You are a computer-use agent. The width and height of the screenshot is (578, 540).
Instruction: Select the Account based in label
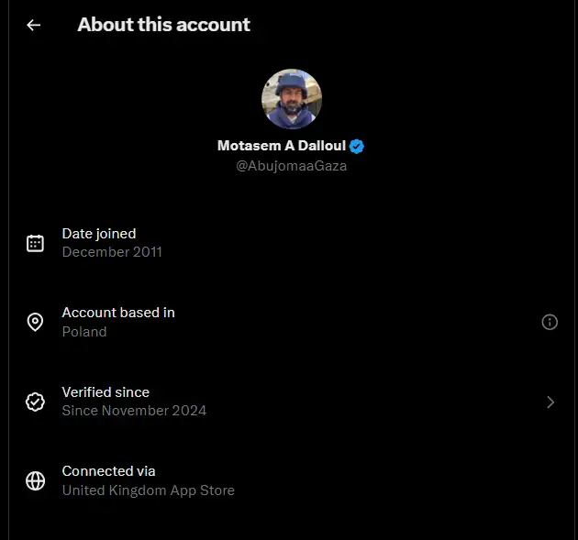click(x=118, y=313)
